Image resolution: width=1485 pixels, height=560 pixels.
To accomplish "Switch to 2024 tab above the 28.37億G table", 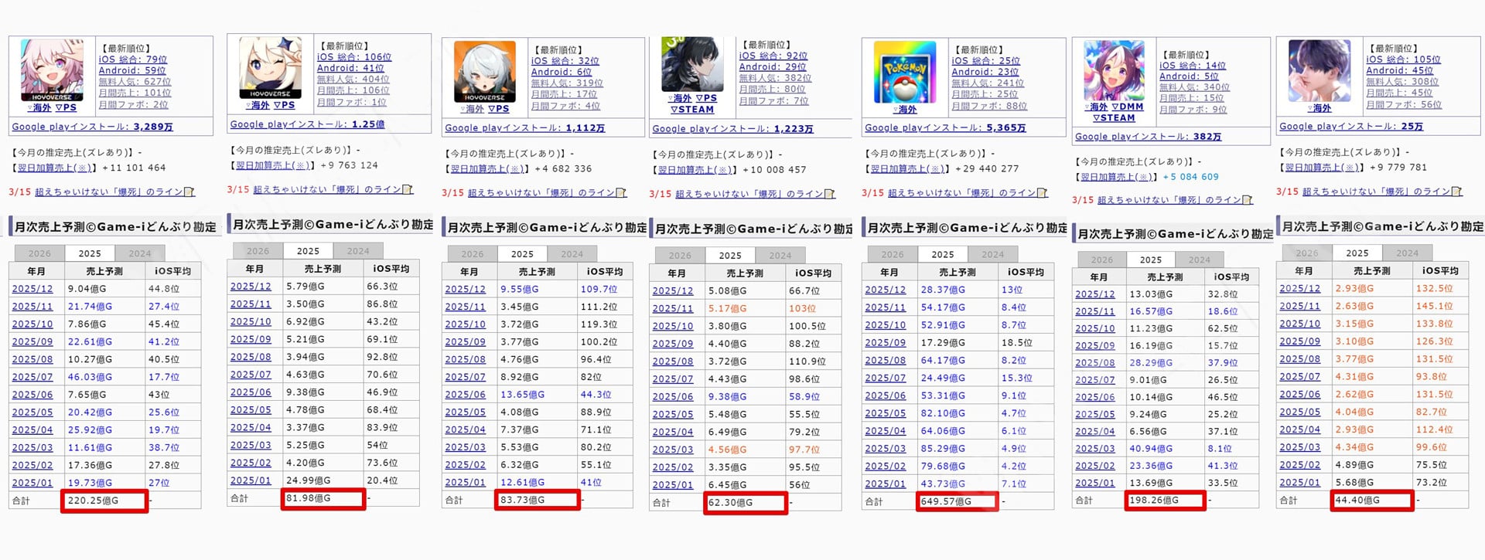I will (x=992, y=254).
